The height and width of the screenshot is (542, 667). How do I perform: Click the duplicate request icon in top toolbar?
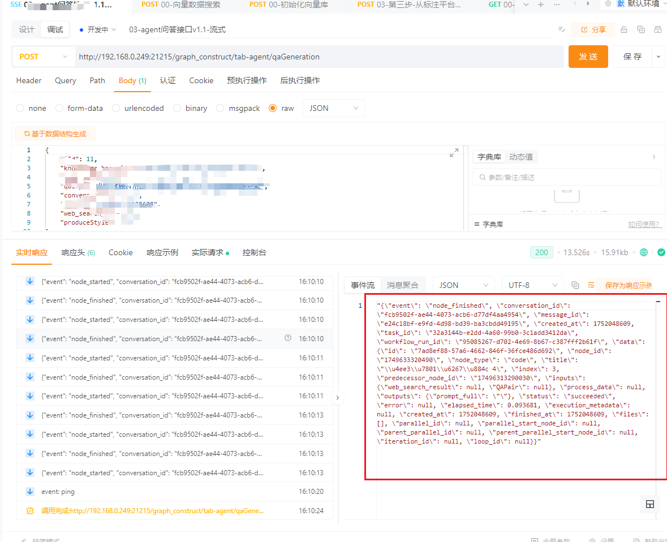(x=640, y=29)
